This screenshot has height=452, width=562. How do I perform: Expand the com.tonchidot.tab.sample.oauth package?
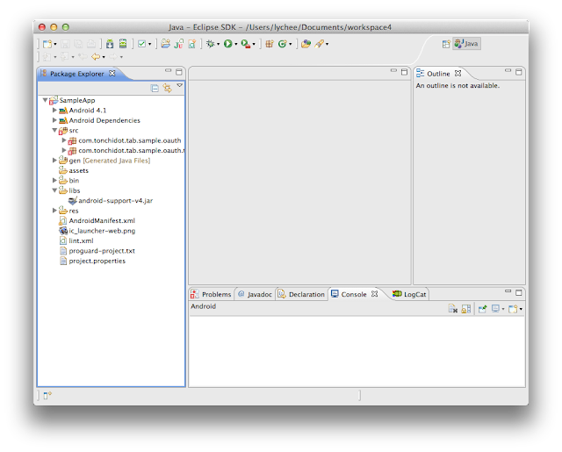(64, 140)
